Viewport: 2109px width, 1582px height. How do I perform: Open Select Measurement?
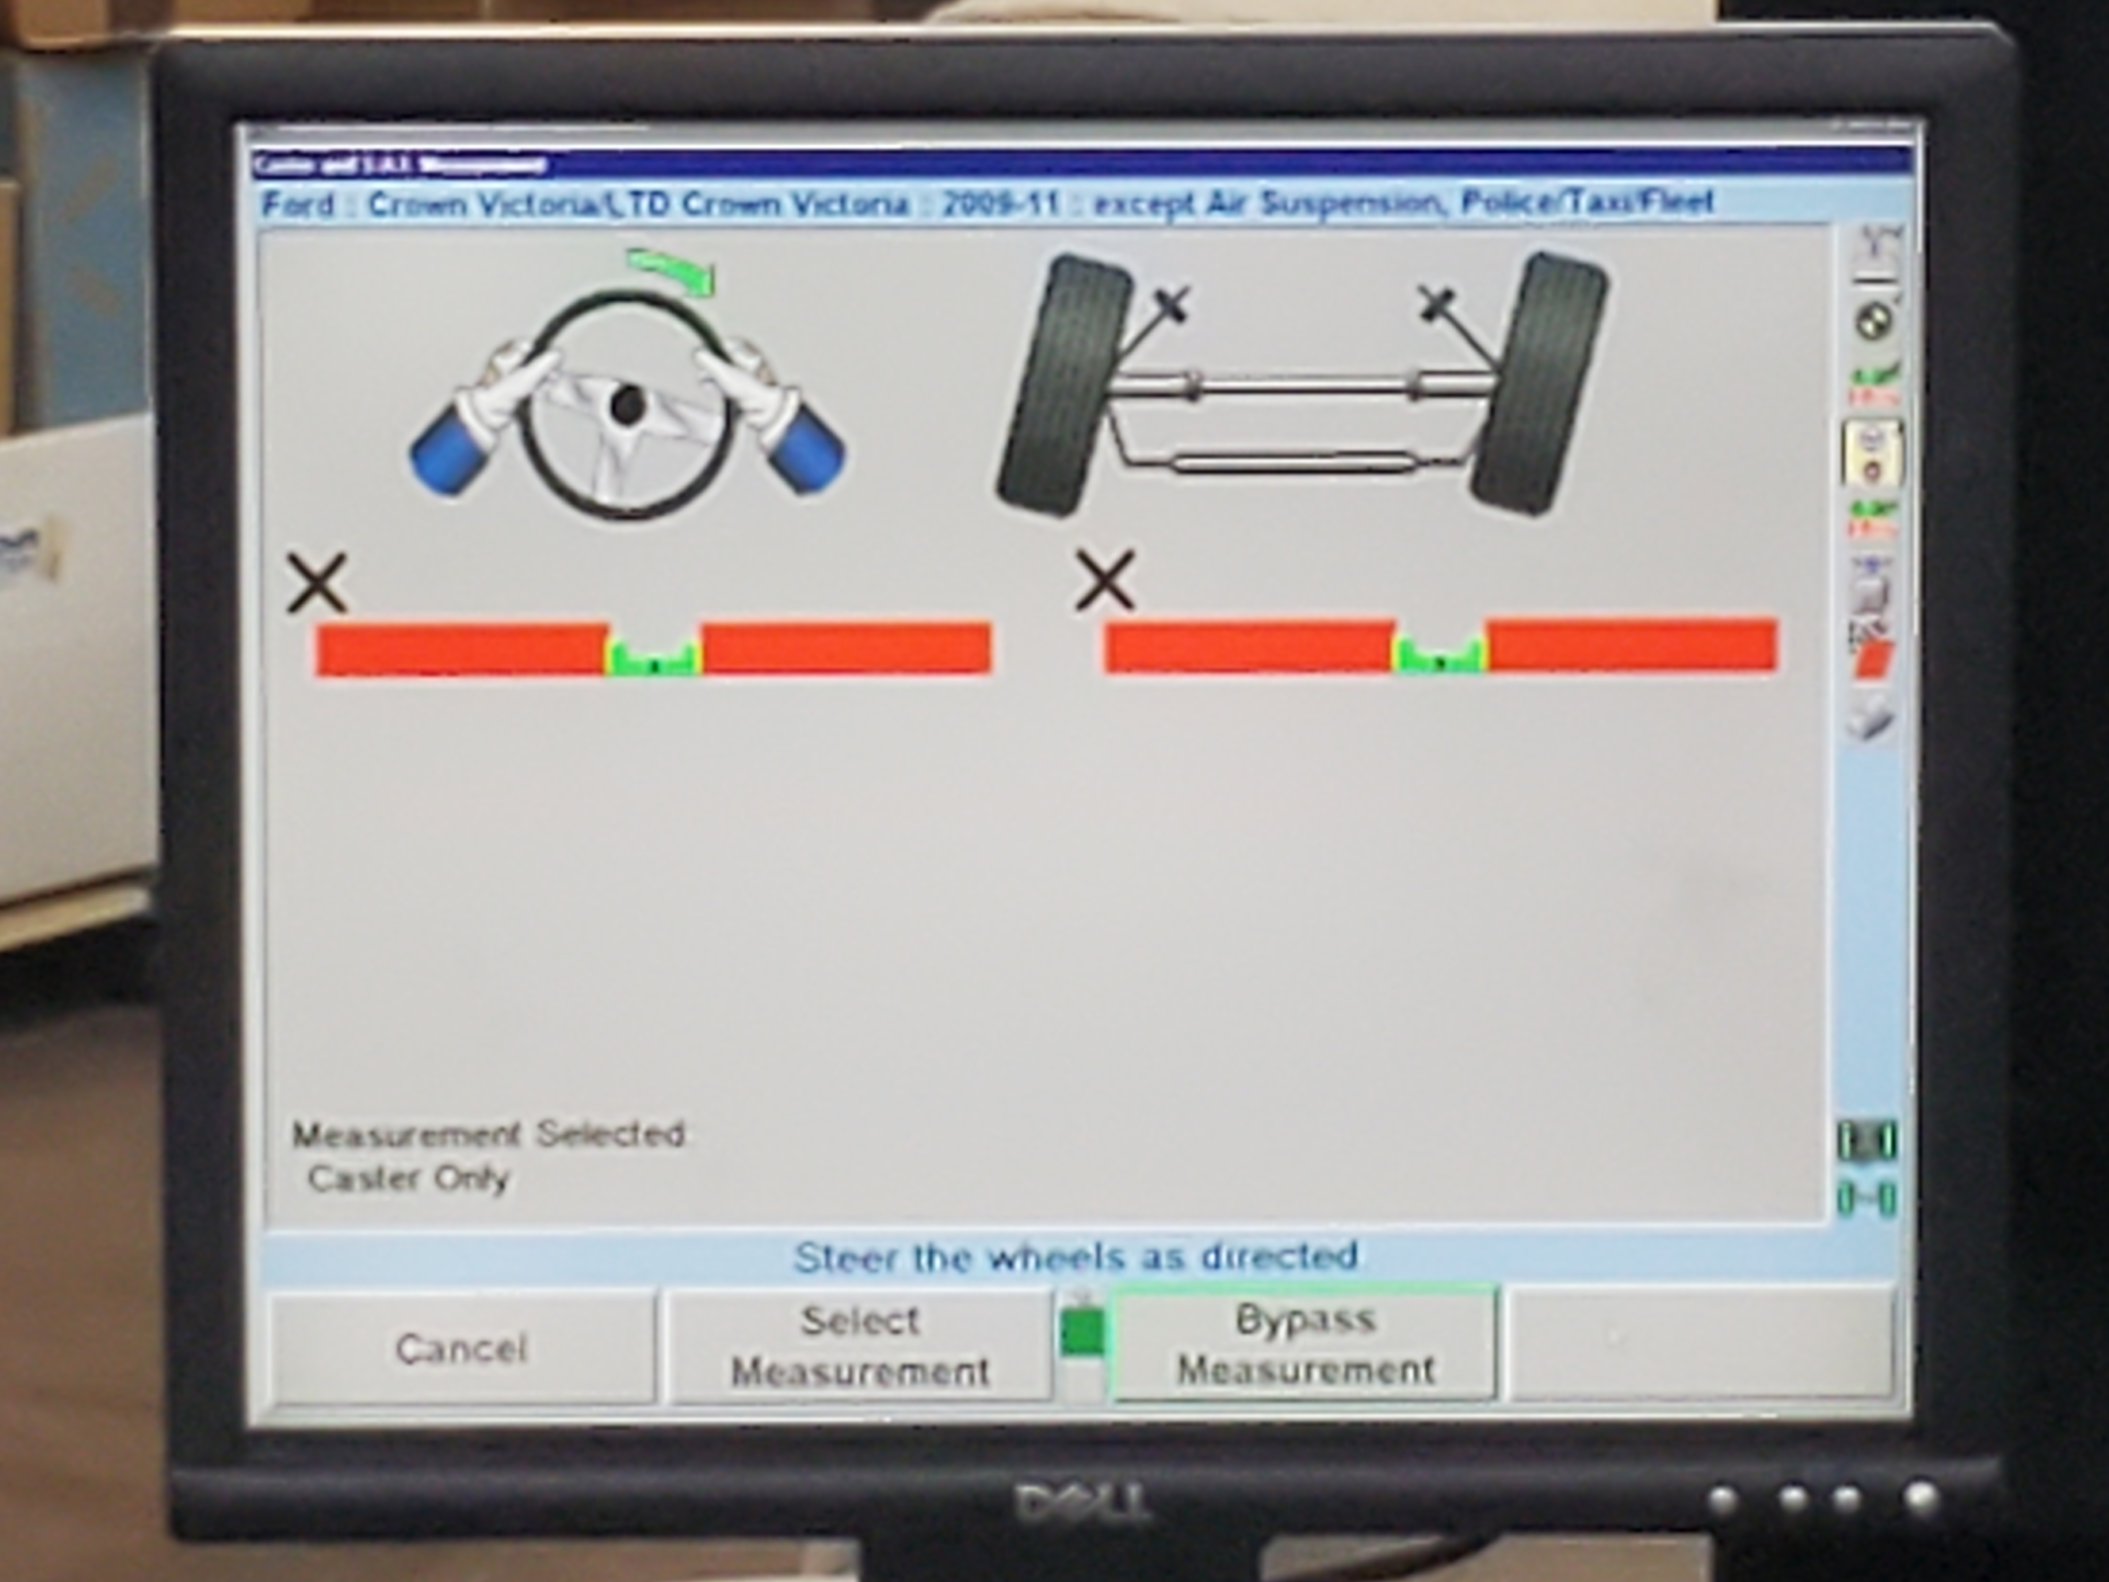tap(860, 1346)
